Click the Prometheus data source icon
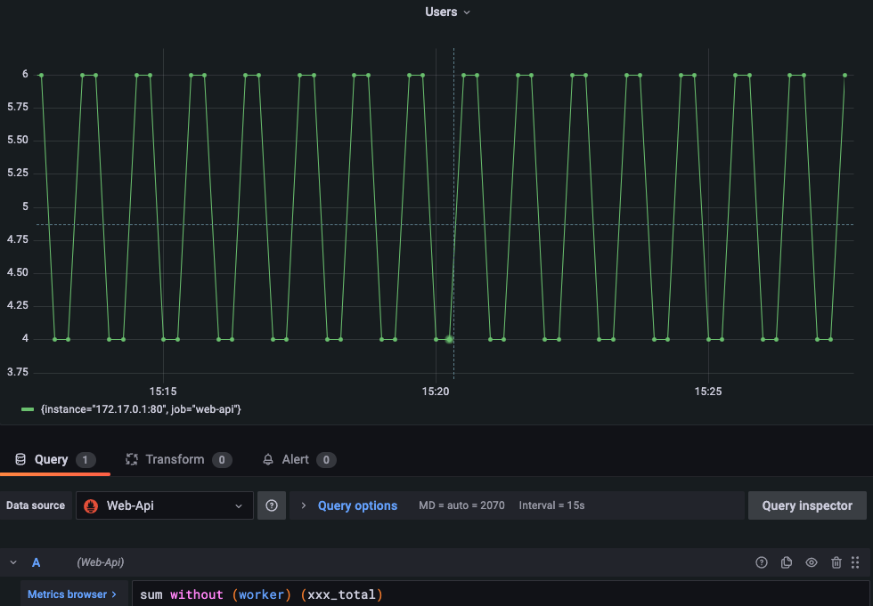 [x=91, y=506]
